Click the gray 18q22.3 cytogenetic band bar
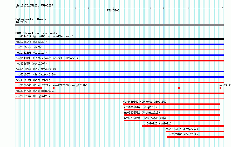Viewport: 231px width, 147px height. point(119,25)
